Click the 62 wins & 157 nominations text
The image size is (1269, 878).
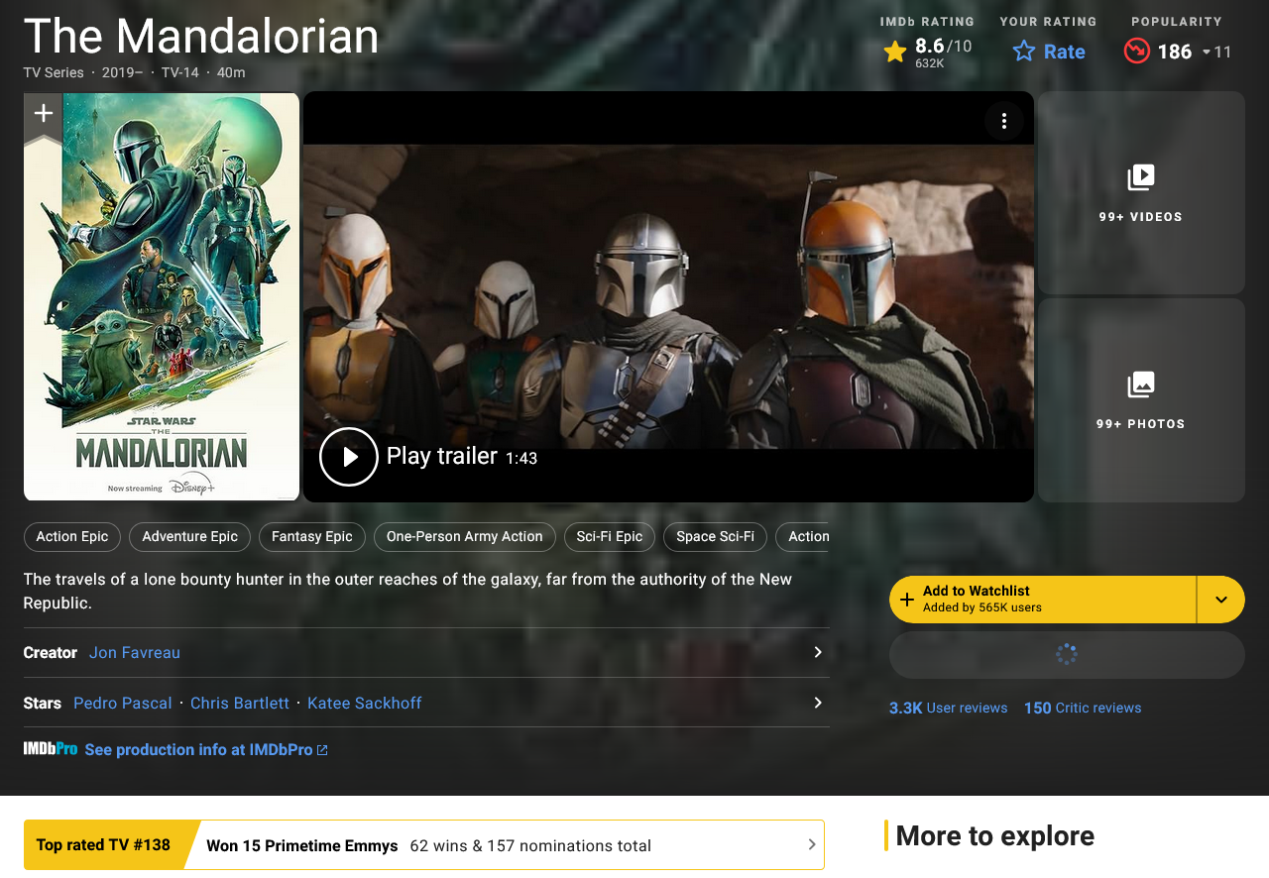(x=530, y=845)
